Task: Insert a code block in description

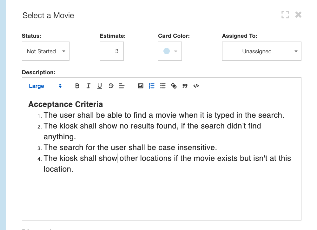Action: [x=196, y=86]
